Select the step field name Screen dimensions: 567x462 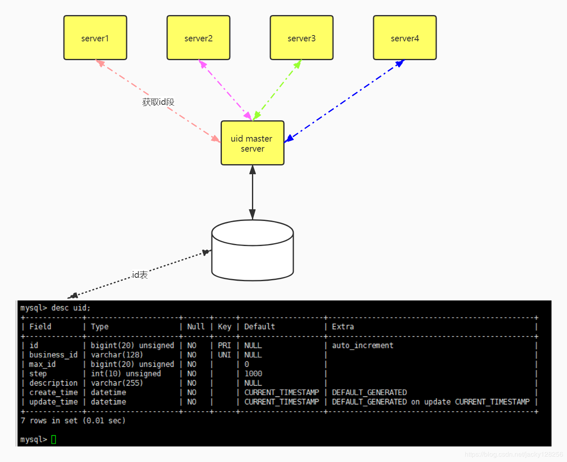pyautogui.click(x=38, y=373)
